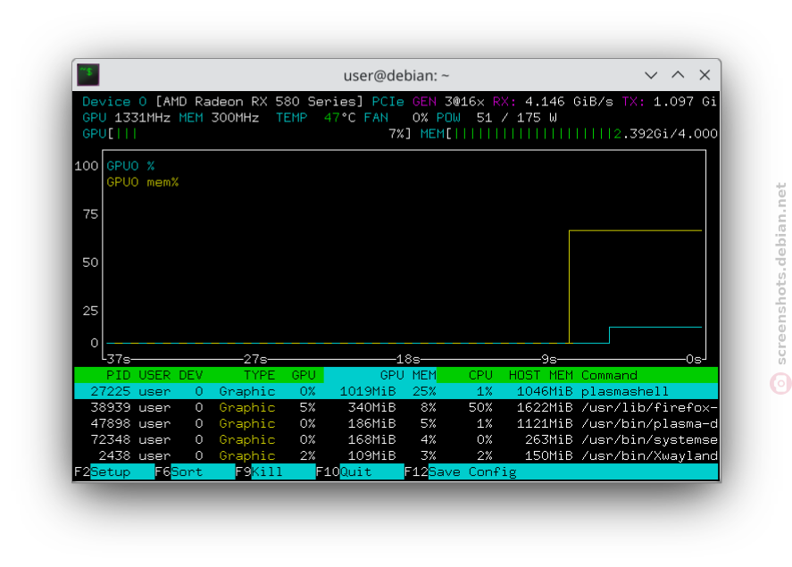Click the PID column header
Viewport: 792px width, 567px height.
[118, 375]
